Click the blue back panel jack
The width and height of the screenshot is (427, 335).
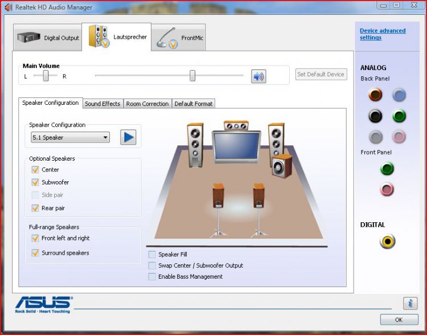pos(399,95)
